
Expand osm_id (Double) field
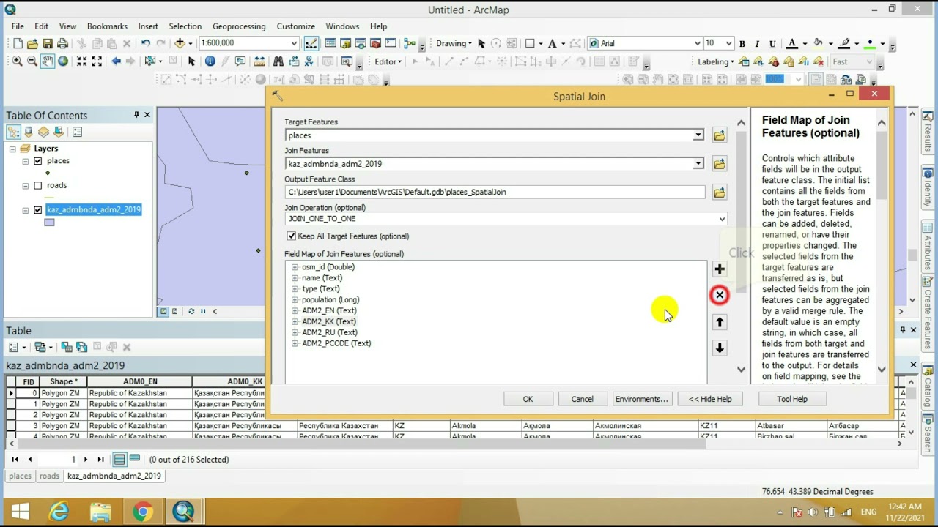tap(295, 267)
